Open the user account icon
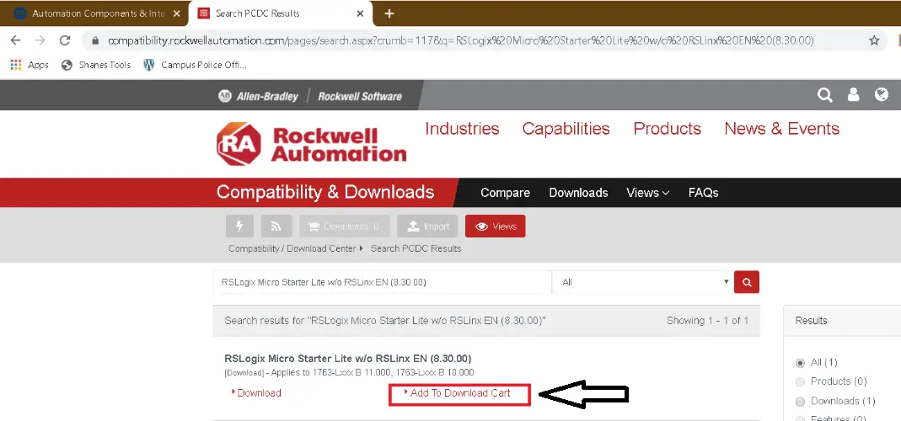 [x=853, y=95]
